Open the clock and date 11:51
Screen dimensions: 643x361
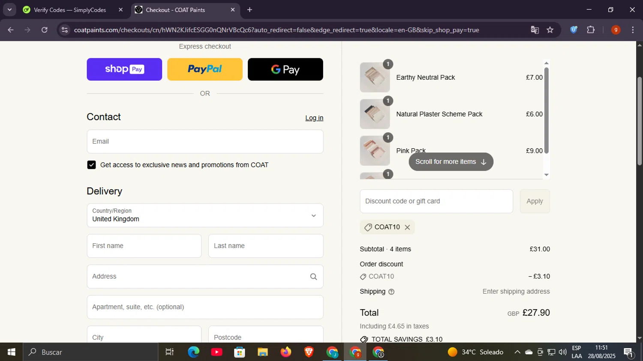click(x=602, y=352)
